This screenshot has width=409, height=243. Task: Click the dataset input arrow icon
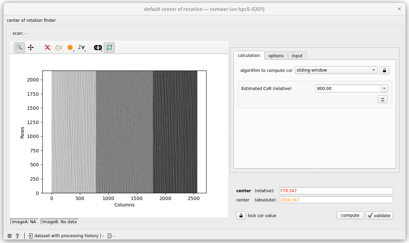30,236
